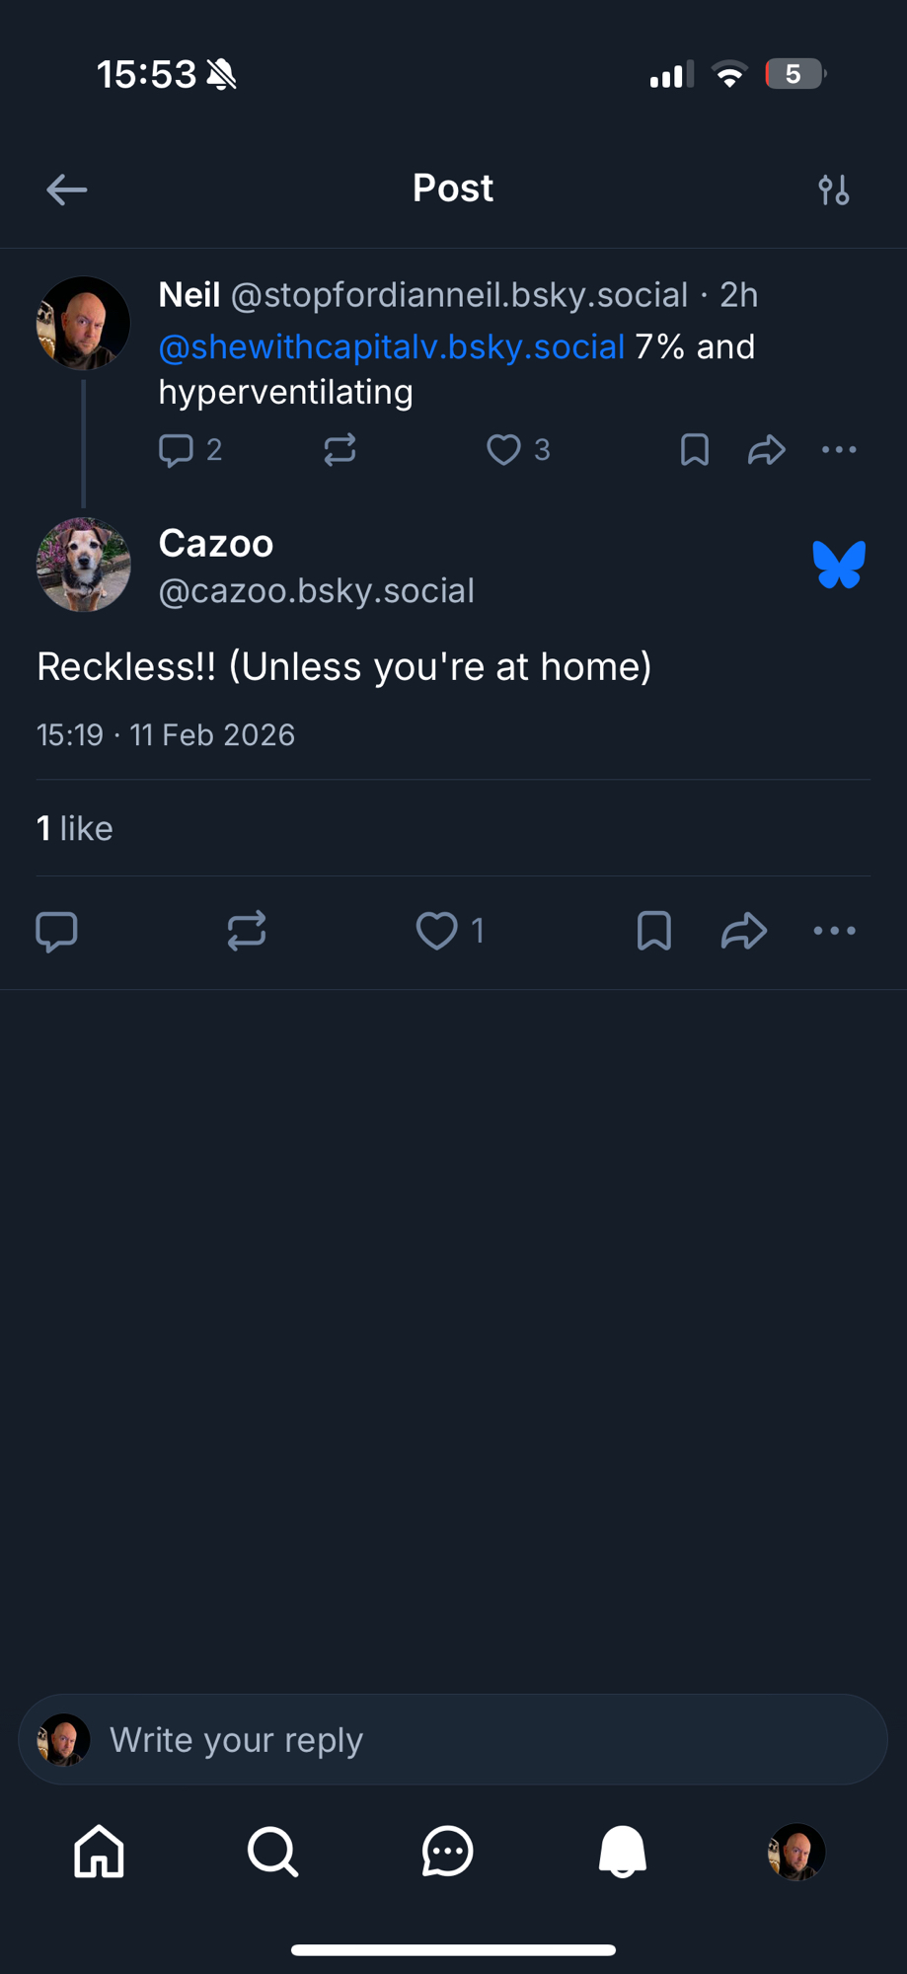Open more options on Neil's post
The image size is (907, 1974).
pyautogui.click(x=839, y=450)
